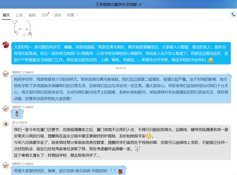The width and height of the screenshot is (237, 175).
Task: Click the avatar beside the 祝同学你好 message
Action: click(x=5, y=74)
